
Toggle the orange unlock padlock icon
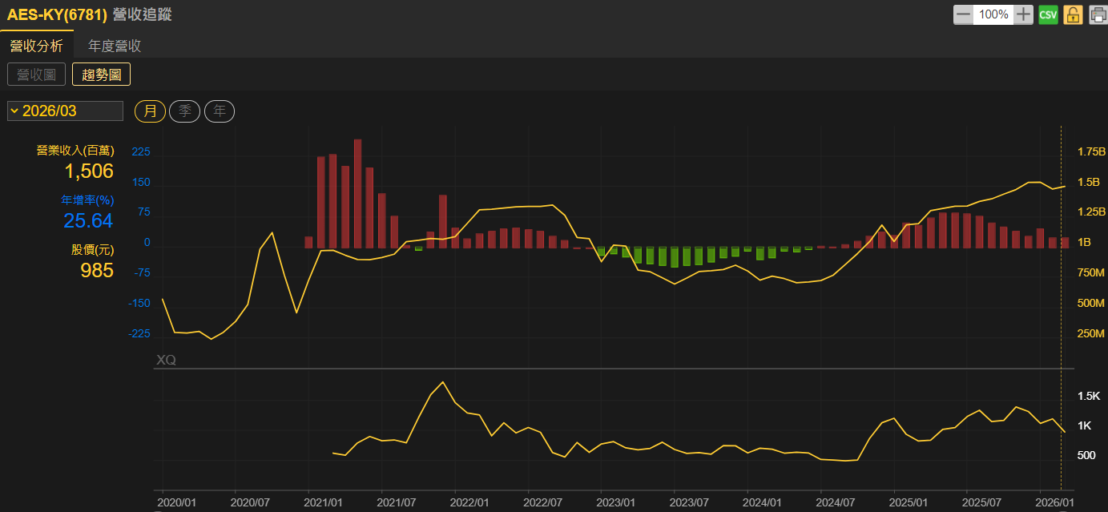[x=1073, y=14]
